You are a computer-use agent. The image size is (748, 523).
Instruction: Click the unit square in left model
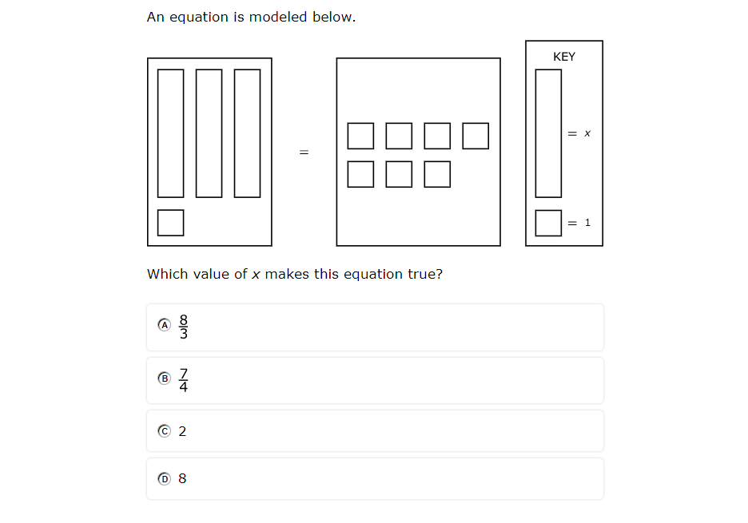point(170,223)
